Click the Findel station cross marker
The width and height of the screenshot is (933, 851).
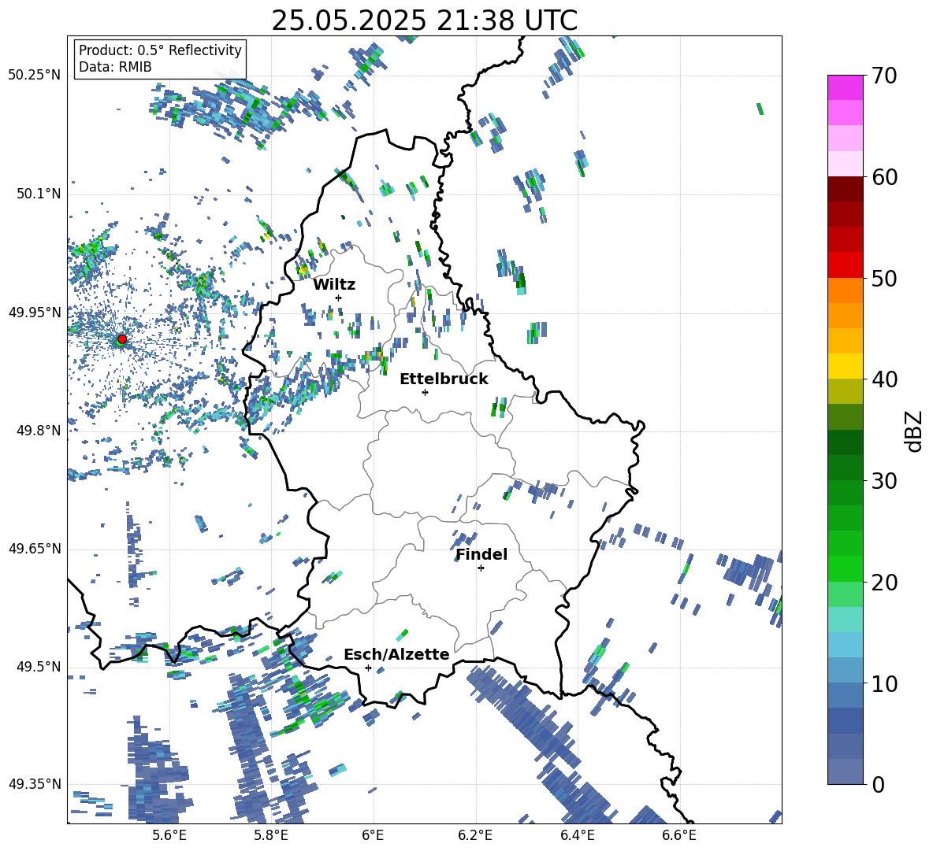point(481,568)
